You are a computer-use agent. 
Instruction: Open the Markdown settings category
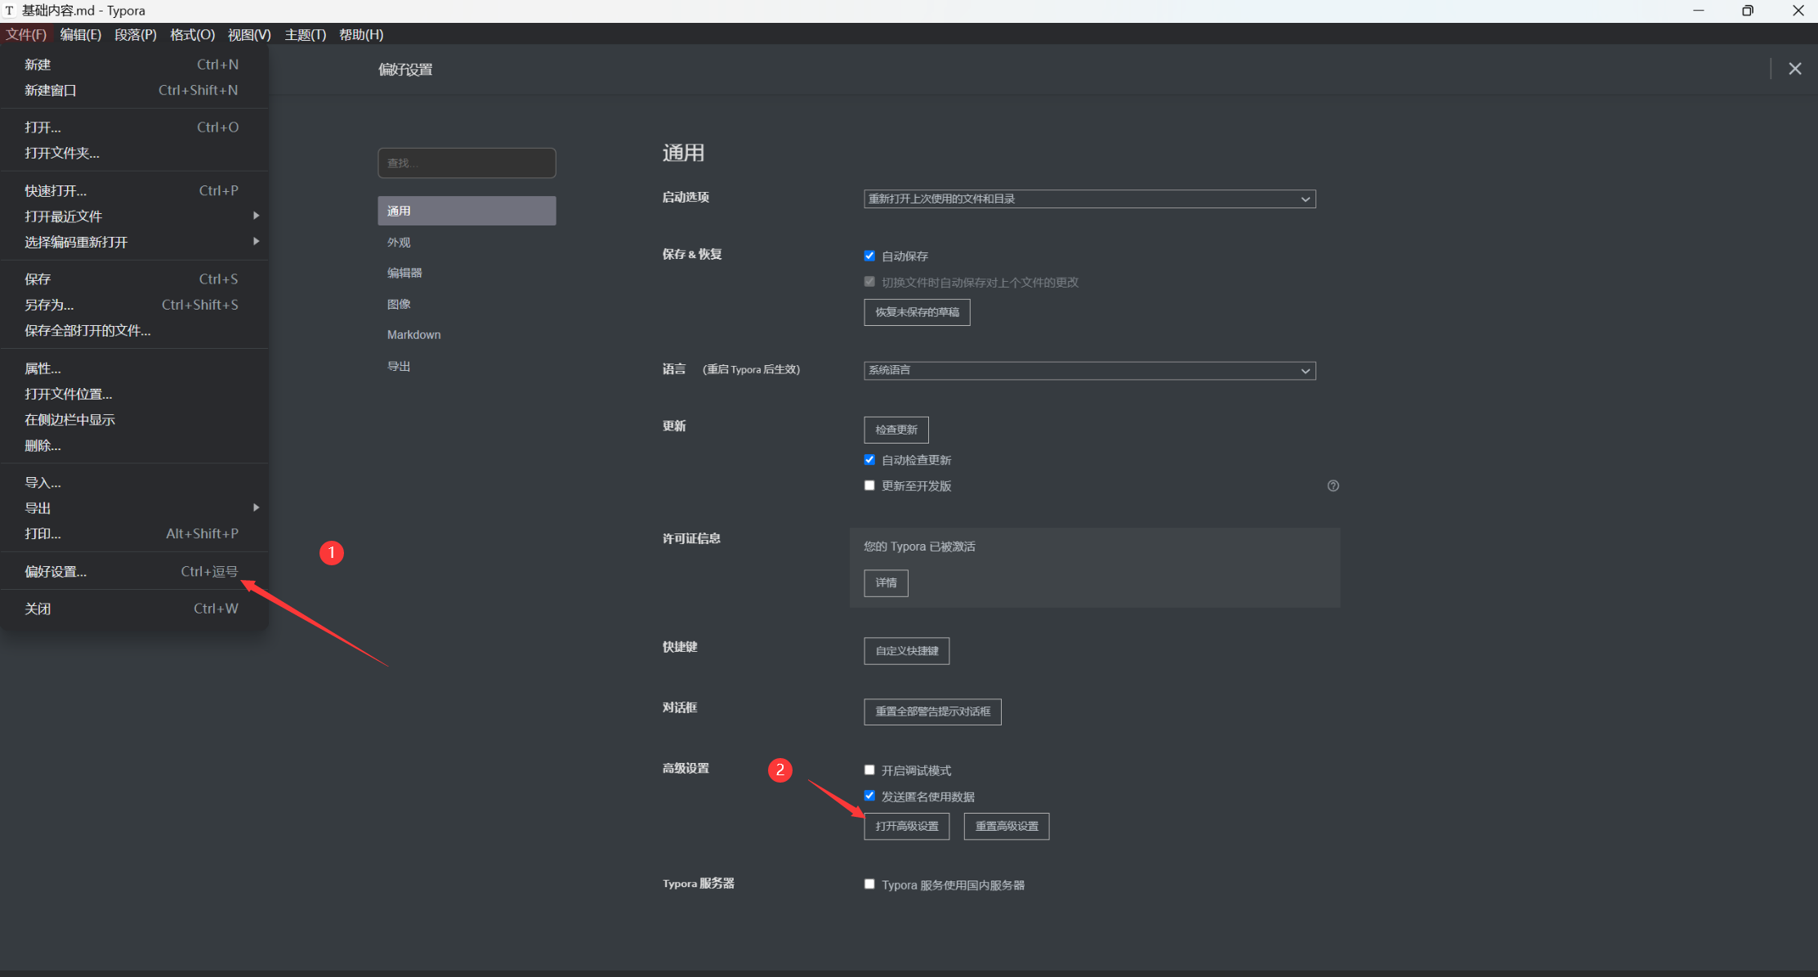tap(413, 335)
